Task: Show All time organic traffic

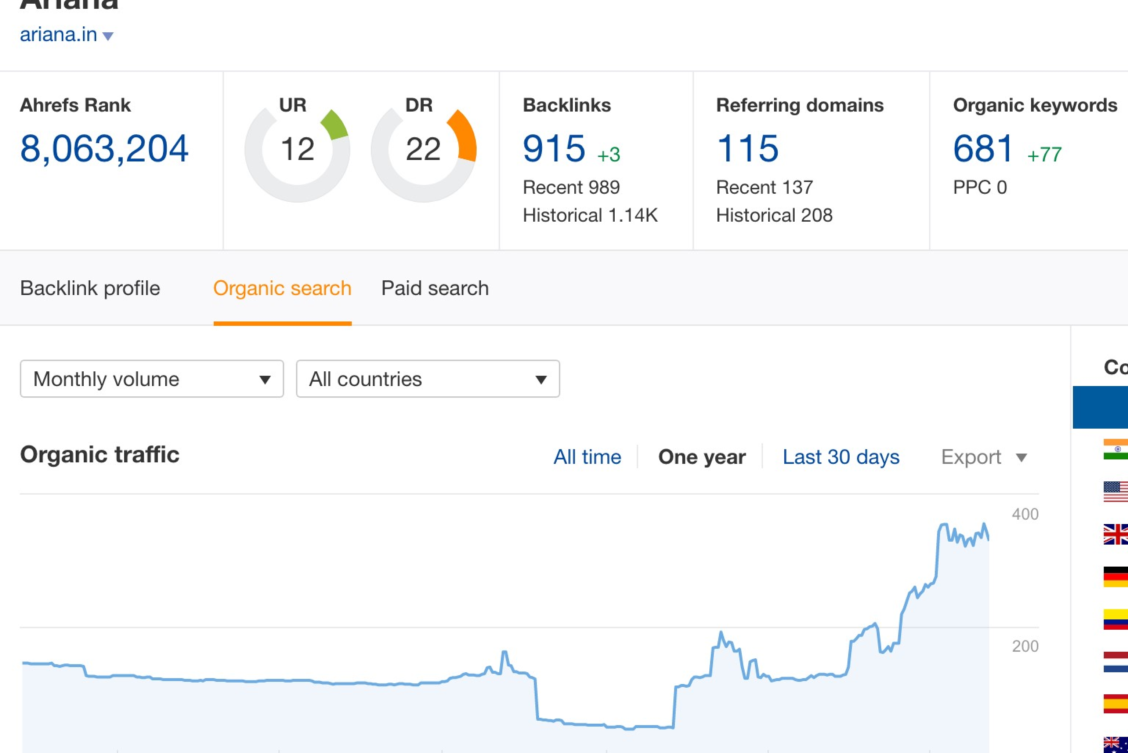Action: click(587, 457)
